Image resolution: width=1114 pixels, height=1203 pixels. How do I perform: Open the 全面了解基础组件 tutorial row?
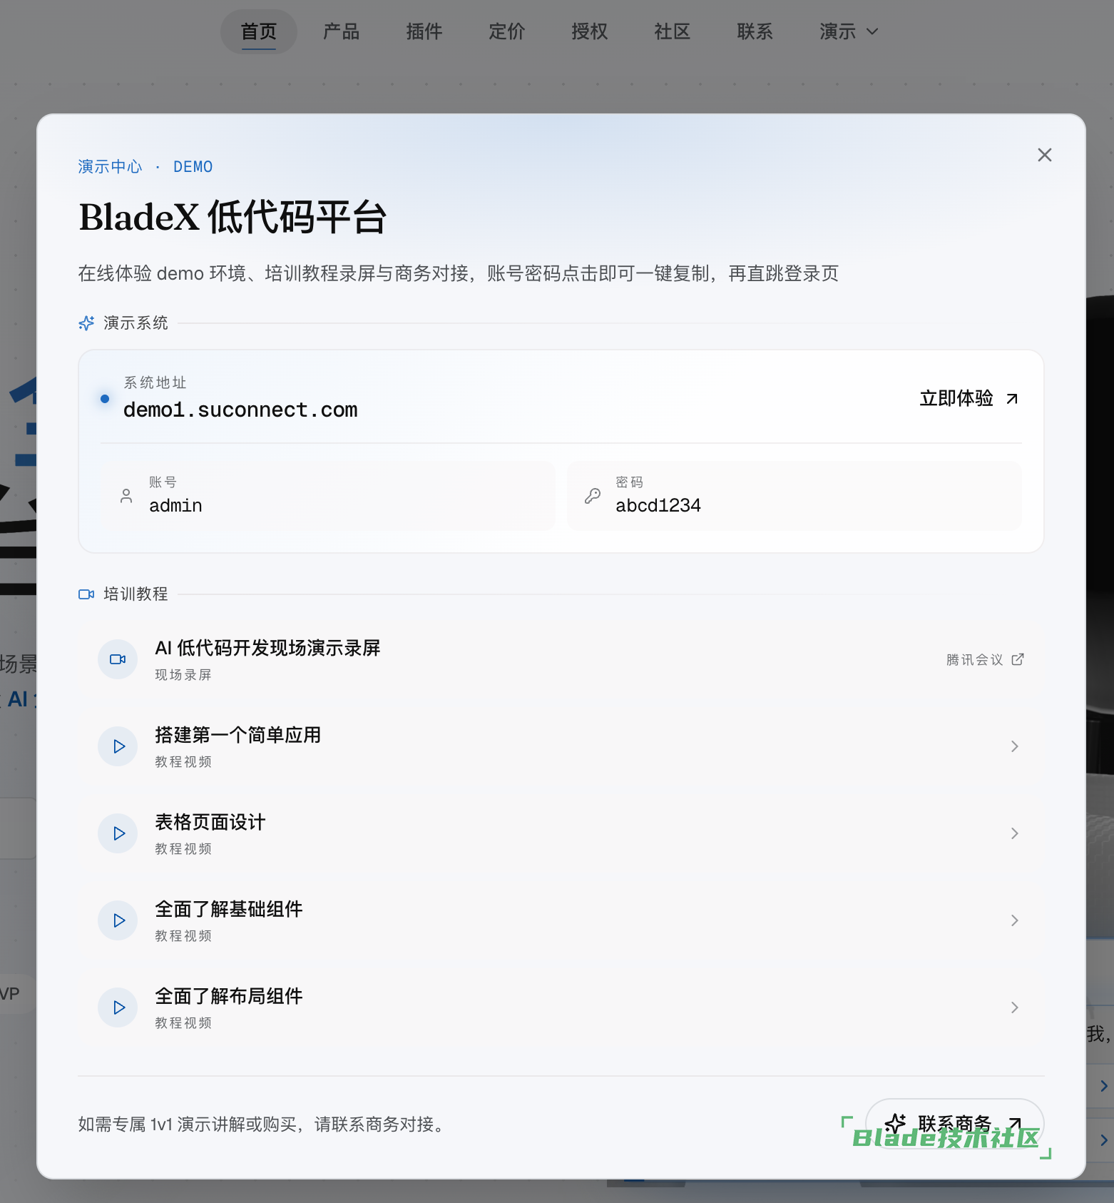(x=561, y=920)
